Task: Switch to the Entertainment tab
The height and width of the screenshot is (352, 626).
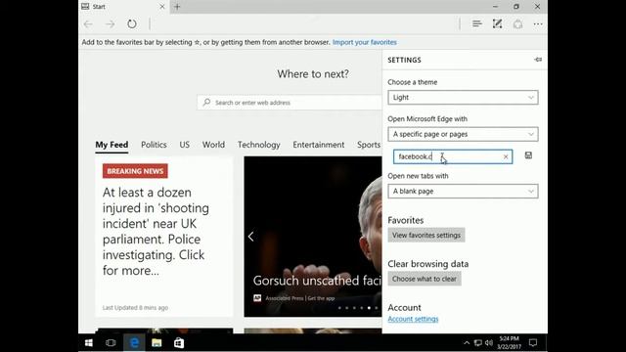Action: pyautogui.click(x=319, y=145)
